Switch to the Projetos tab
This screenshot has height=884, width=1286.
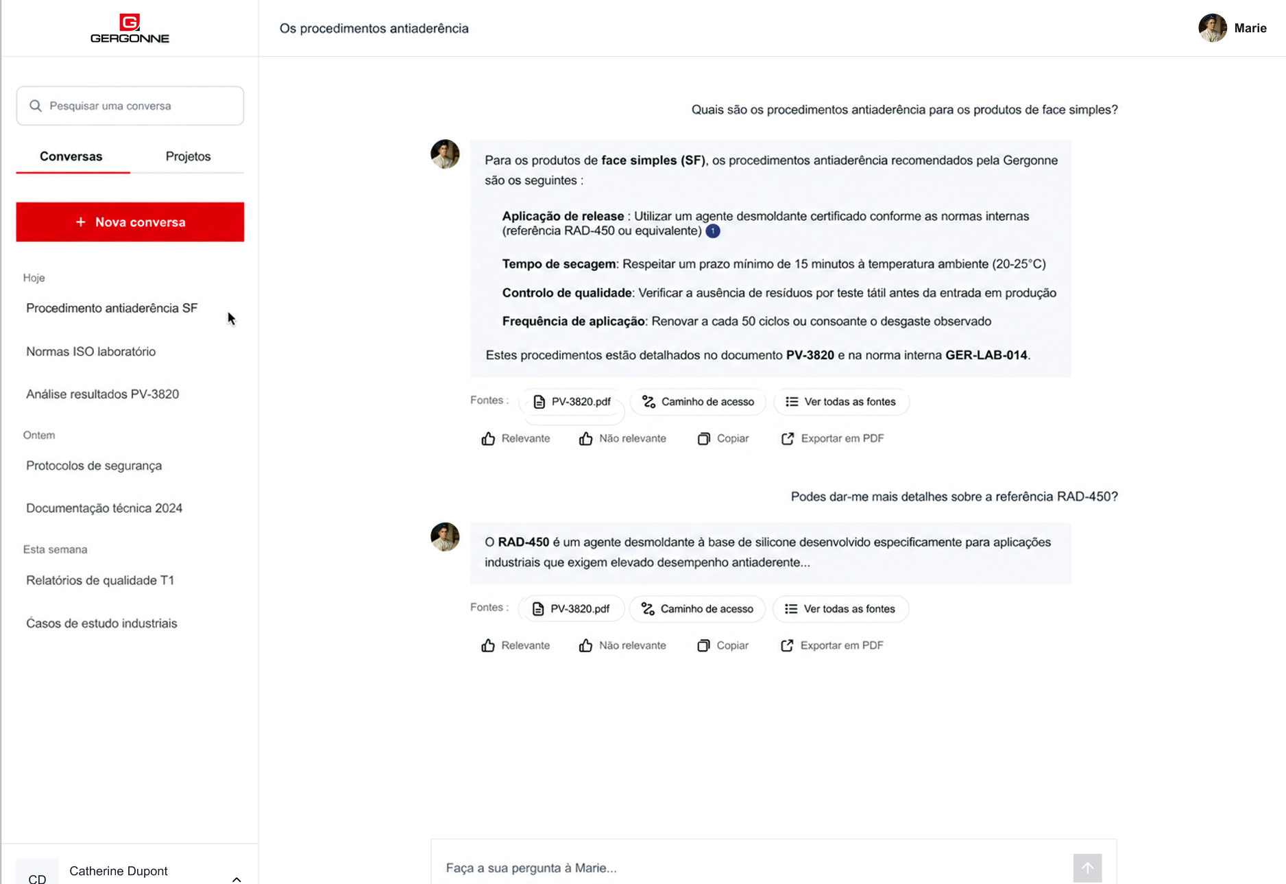click(x=188, y=156)
